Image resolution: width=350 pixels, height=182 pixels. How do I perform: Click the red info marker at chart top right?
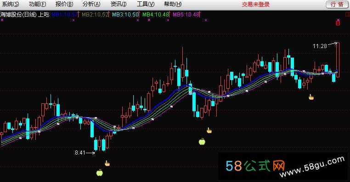(338, 23)
